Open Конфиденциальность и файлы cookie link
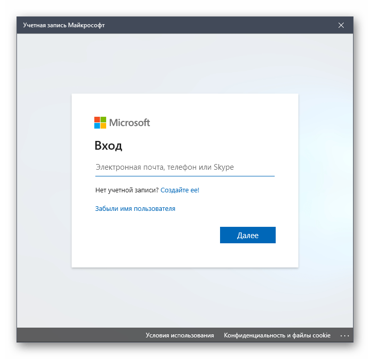Screen dimensions: 370x359 pos(277,335)
